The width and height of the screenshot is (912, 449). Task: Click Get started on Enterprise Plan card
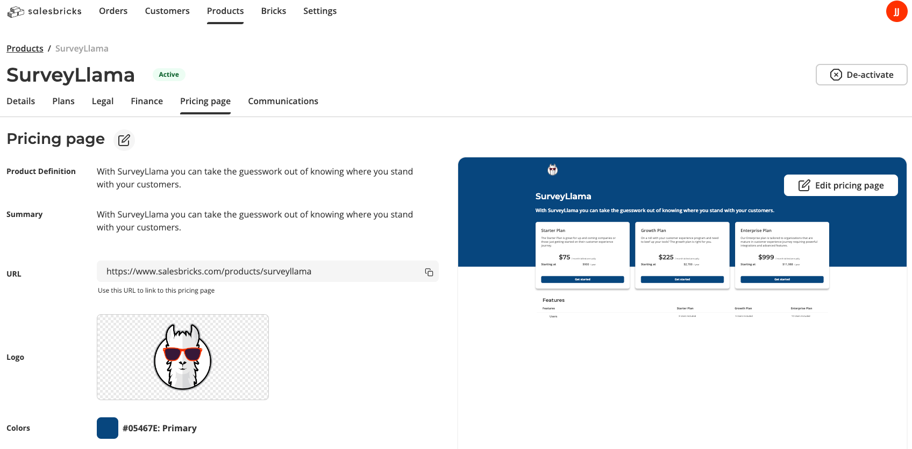(x=782, y=279)
